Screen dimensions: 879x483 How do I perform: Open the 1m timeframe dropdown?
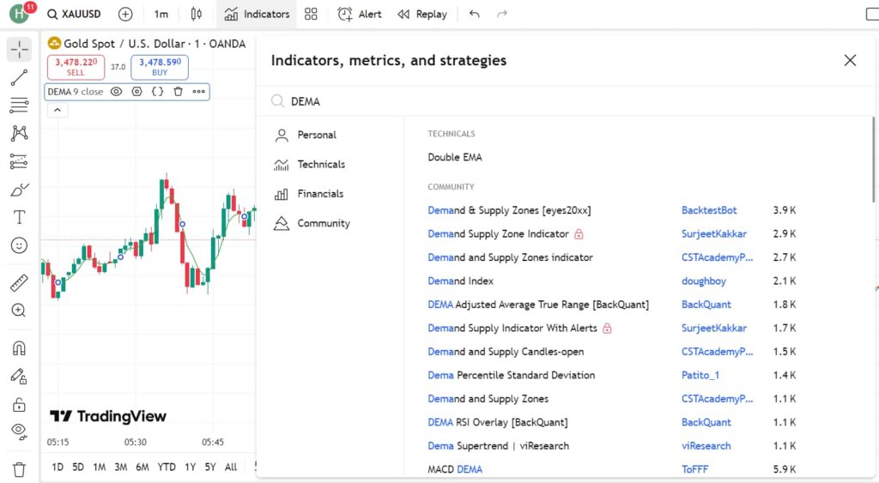point(161,14)
